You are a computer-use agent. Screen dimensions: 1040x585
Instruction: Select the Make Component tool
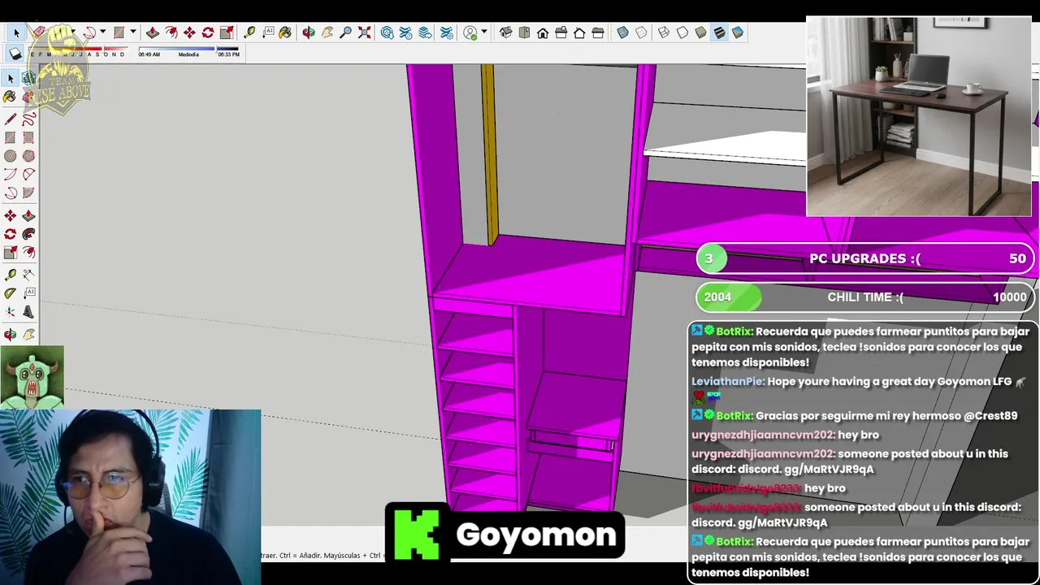[28, 78]
